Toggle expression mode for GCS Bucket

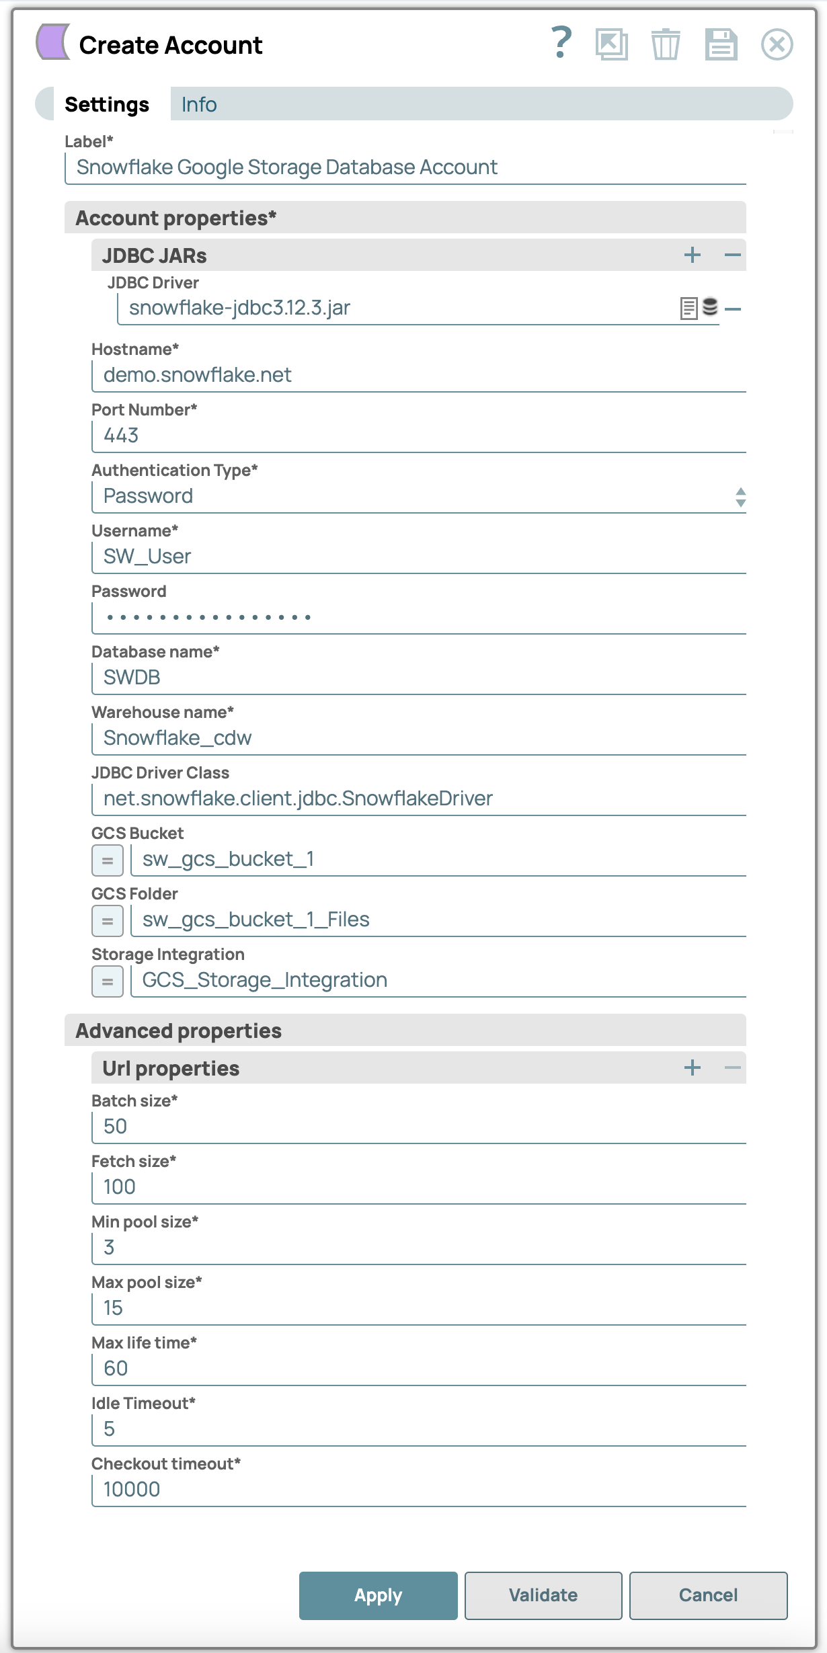point(106,860)
